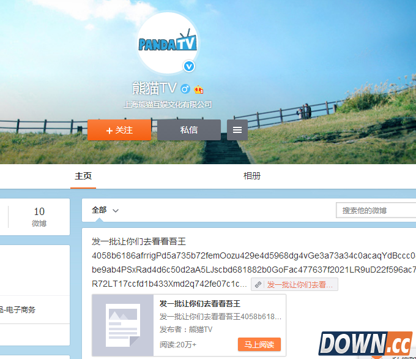Click the blue verified V badge
The width and height of the screenshot is (416, 359).
point(189,66)
